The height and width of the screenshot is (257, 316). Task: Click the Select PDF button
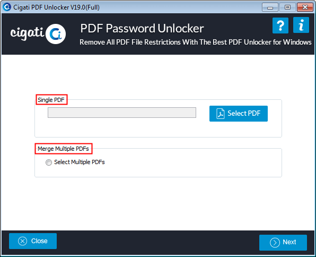click(239, 114)
